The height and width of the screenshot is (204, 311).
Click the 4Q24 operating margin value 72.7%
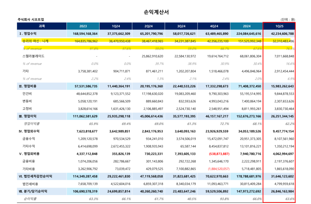tap(224, 124)
